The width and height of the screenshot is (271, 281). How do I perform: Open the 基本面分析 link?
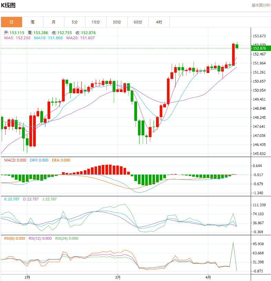click(261, 5)
